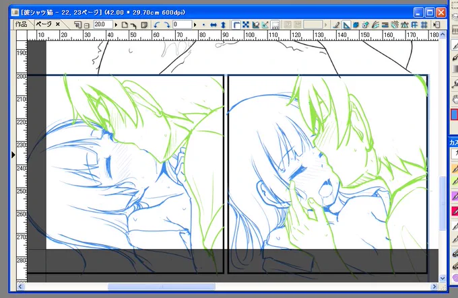Click the horizontal scrollbar right arrow
This screenshot has width=458, height=298.
point(434,287)
